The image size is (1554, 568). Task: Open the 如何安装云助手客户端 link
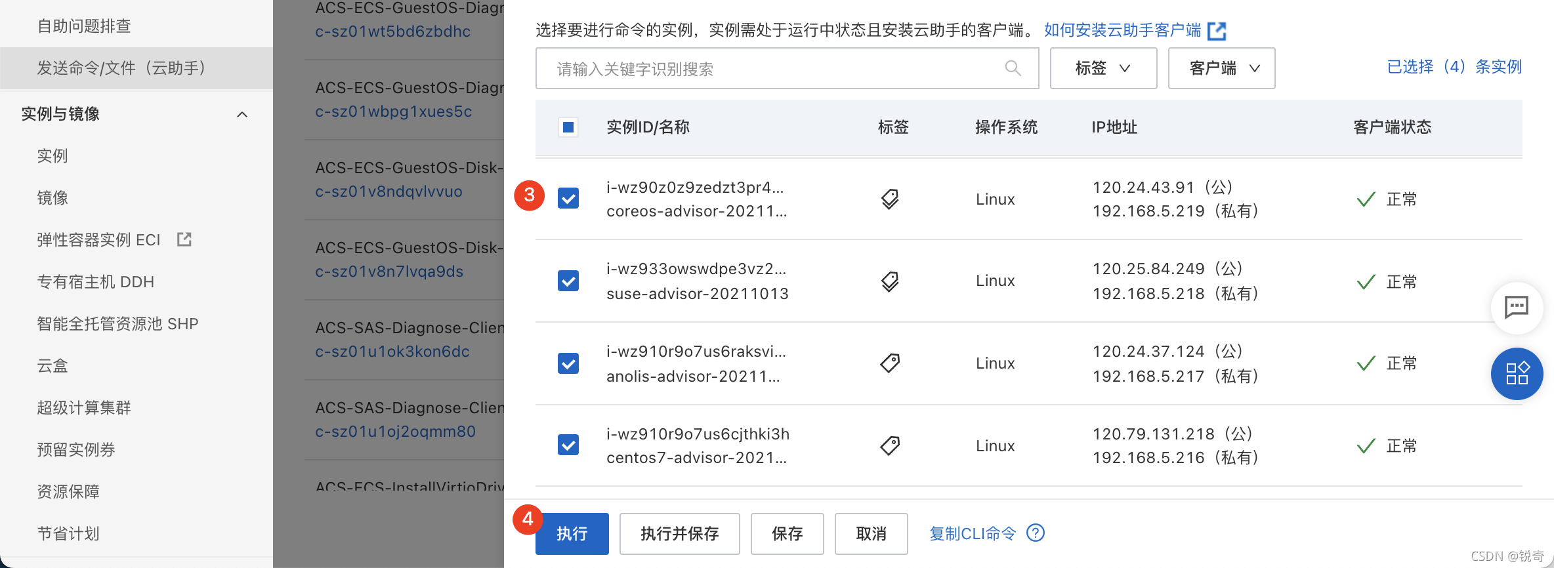click(x=1123, y=30)
